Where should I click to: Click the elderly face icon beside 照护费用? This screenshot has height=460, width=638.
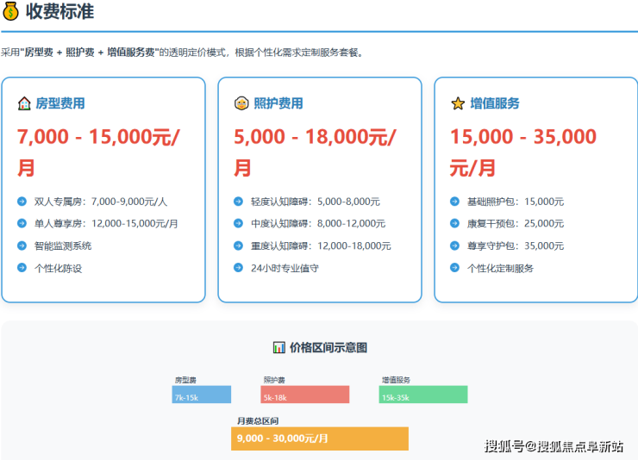[241, 103]
